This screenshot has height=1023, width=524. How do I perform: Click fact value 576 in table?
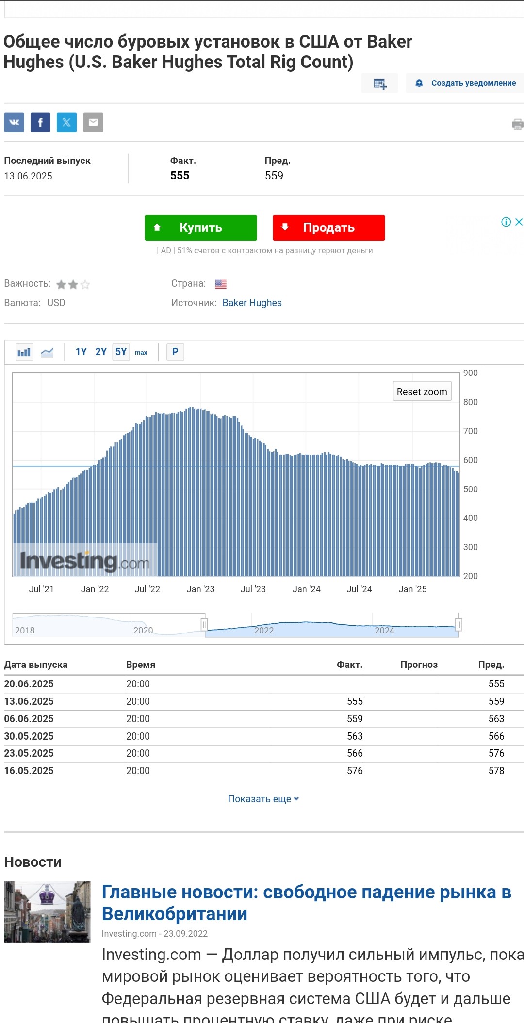[x=355, y=771]
